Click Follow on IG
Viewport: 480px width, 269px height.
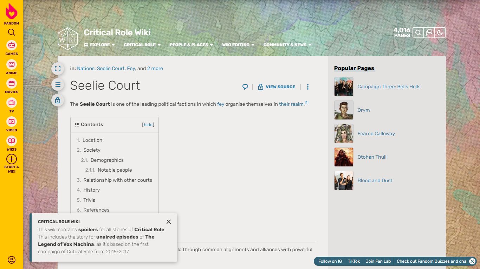tap(330, 261)
